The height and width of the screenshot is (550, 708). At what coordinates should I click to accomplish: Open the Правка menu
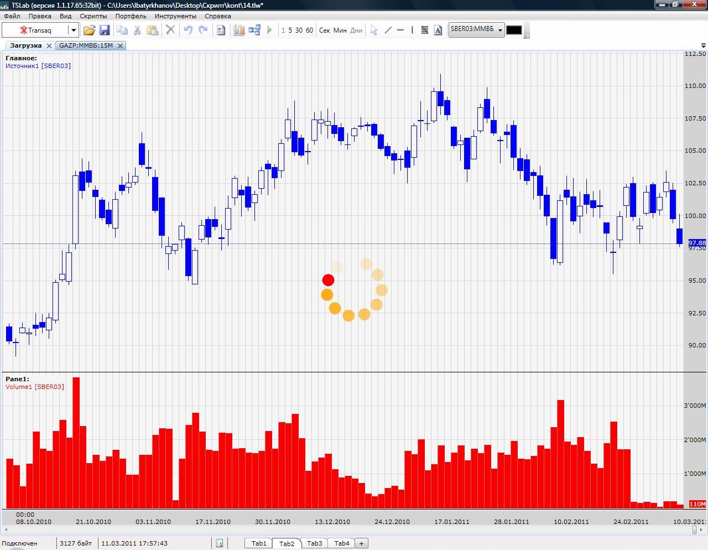point(40,16)
